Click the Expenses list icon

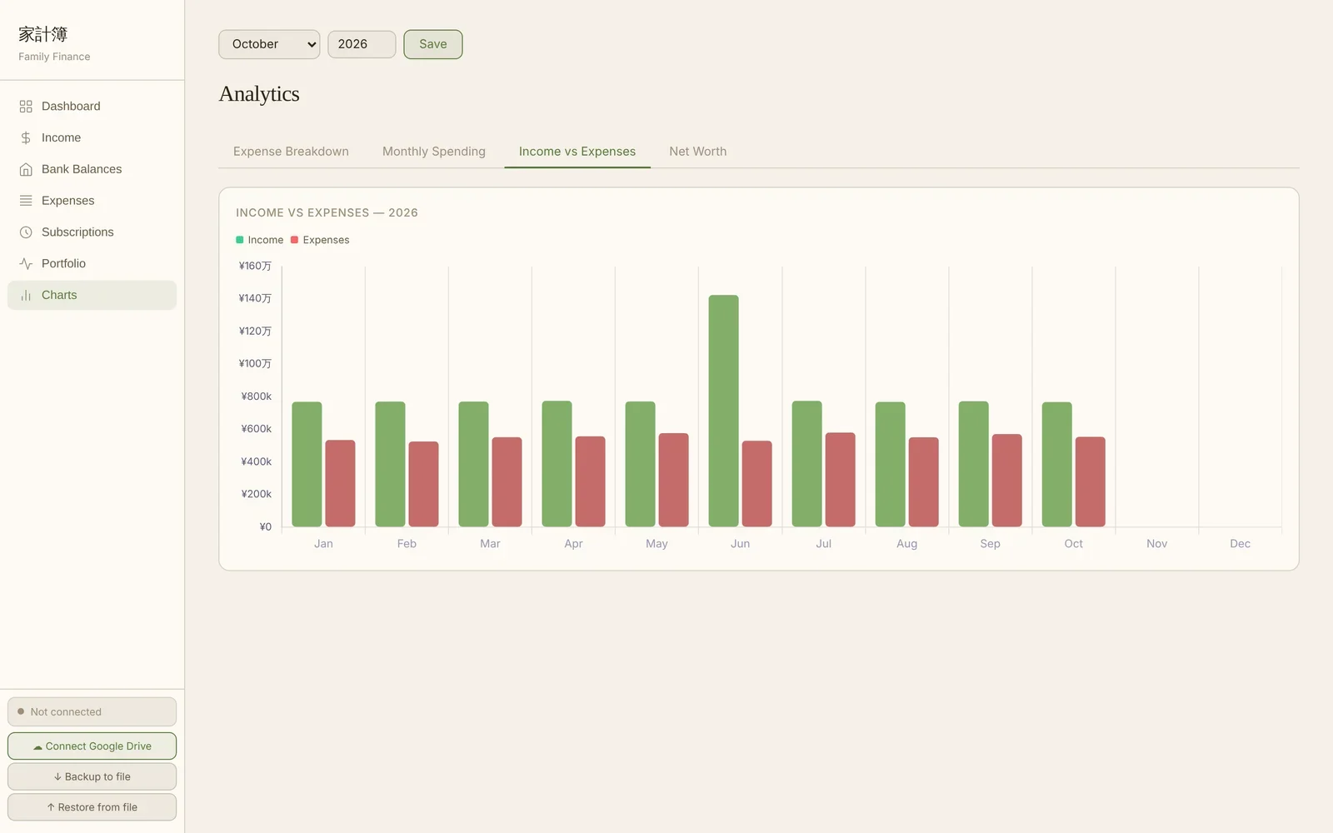click(26, 201)
